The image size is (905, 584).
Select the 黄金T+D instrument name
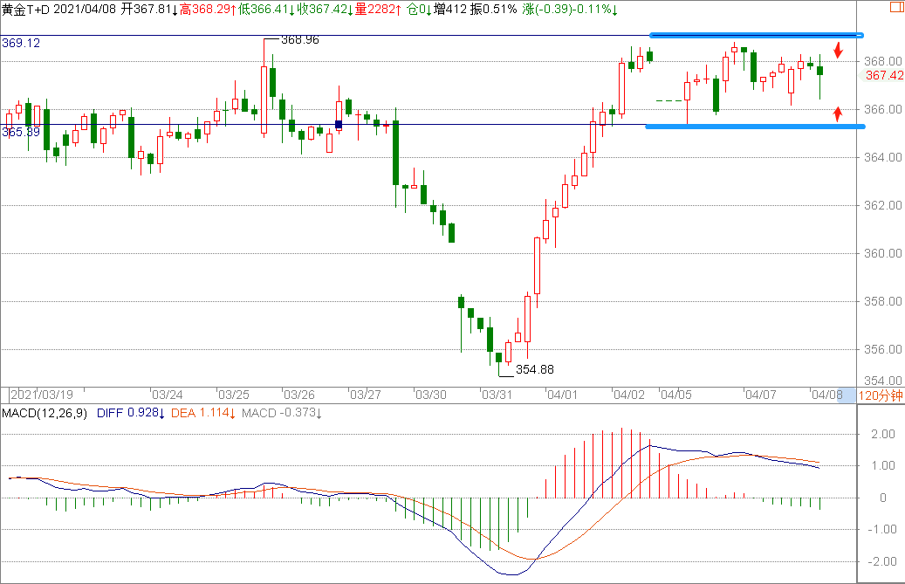[x=26, y=10]
